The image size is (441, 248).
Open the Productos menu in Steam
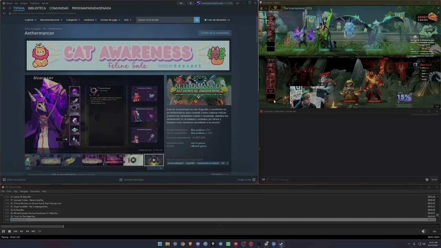point(35,3)
